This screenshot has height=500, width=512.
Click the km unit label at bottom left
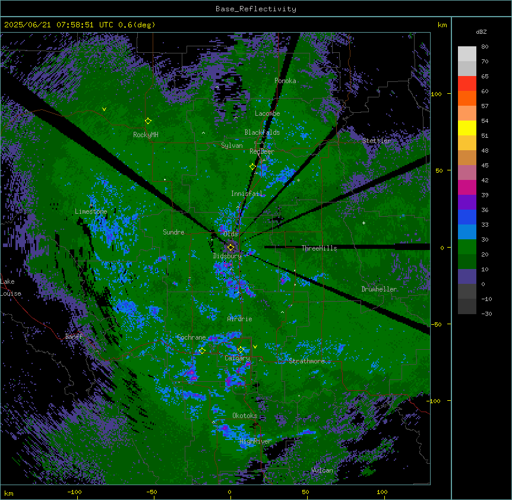(x=9, y=493)
